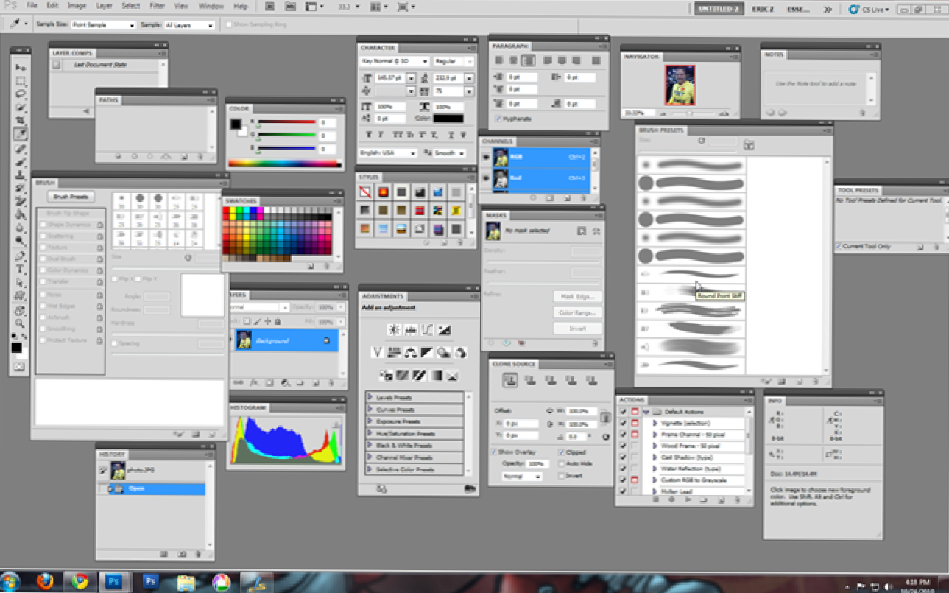The height and width of the screenshot is (593, 949).
Task: Select the Crop tool
Action: click(21, 121)
